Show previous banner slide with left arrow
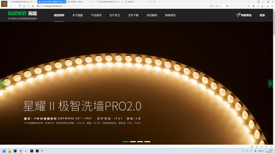Viewport: 275px width, 154px height. pos(3,83)
